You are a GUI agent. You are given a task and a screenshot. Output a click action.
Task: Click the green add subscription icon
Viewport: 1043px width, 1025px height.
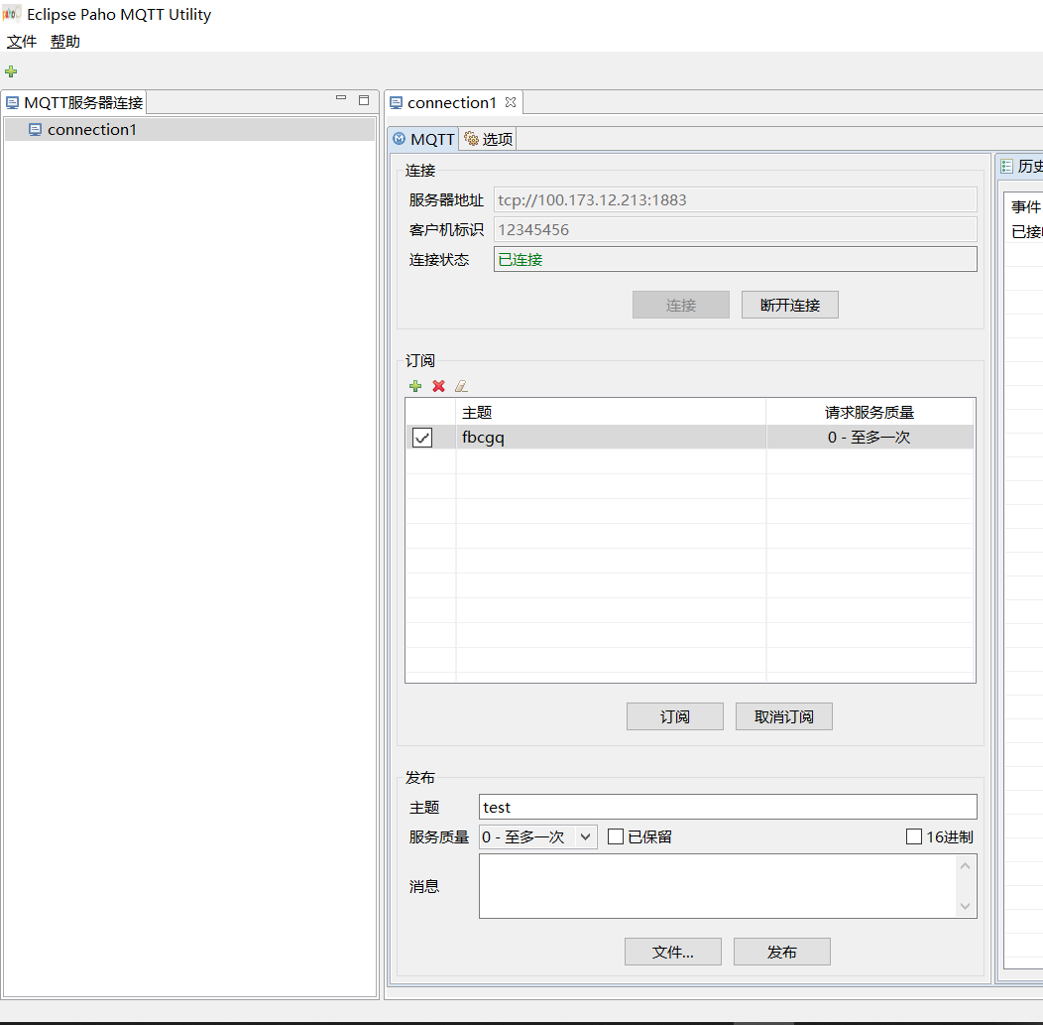point(415,386)
